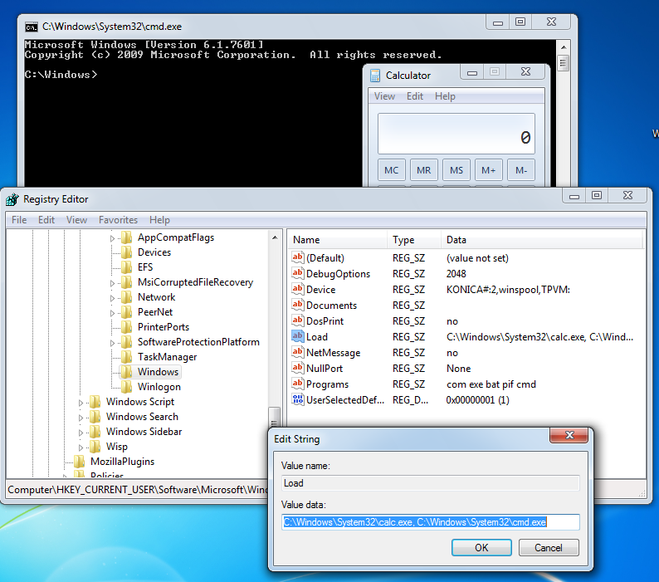This screenshot has width=659, height=582.
Task: Expand the SoftwareProtectionPlatform key
Action: click(113, 343)
